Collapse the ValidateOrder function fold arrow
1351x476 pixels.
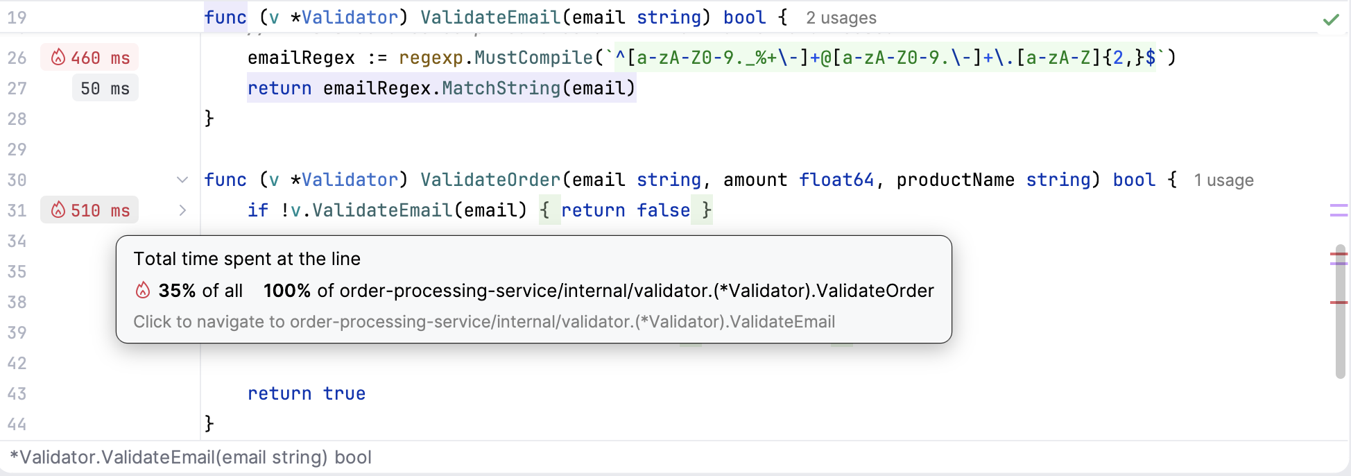click(x=182, y=180)
